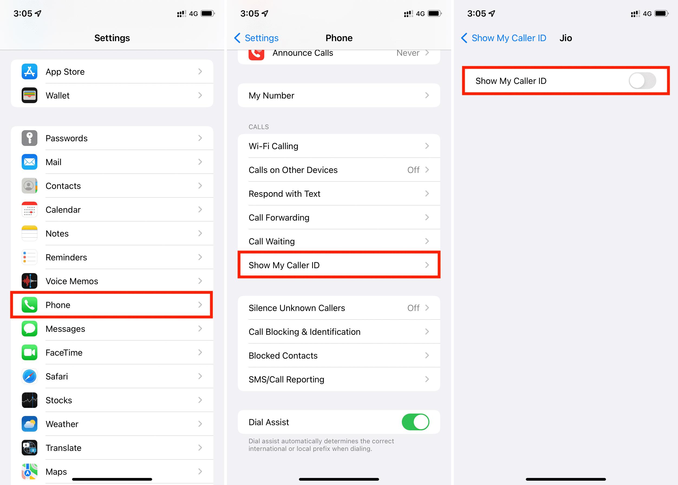Select Show My Caller ID row
The height and width of the screenshot is (485, 678).
(x=339, y=265)
